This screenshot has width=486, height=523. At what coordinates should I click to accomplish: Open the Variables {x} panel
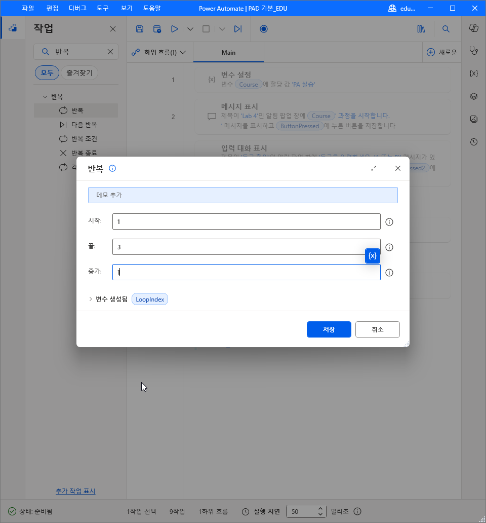pos(474,73)
